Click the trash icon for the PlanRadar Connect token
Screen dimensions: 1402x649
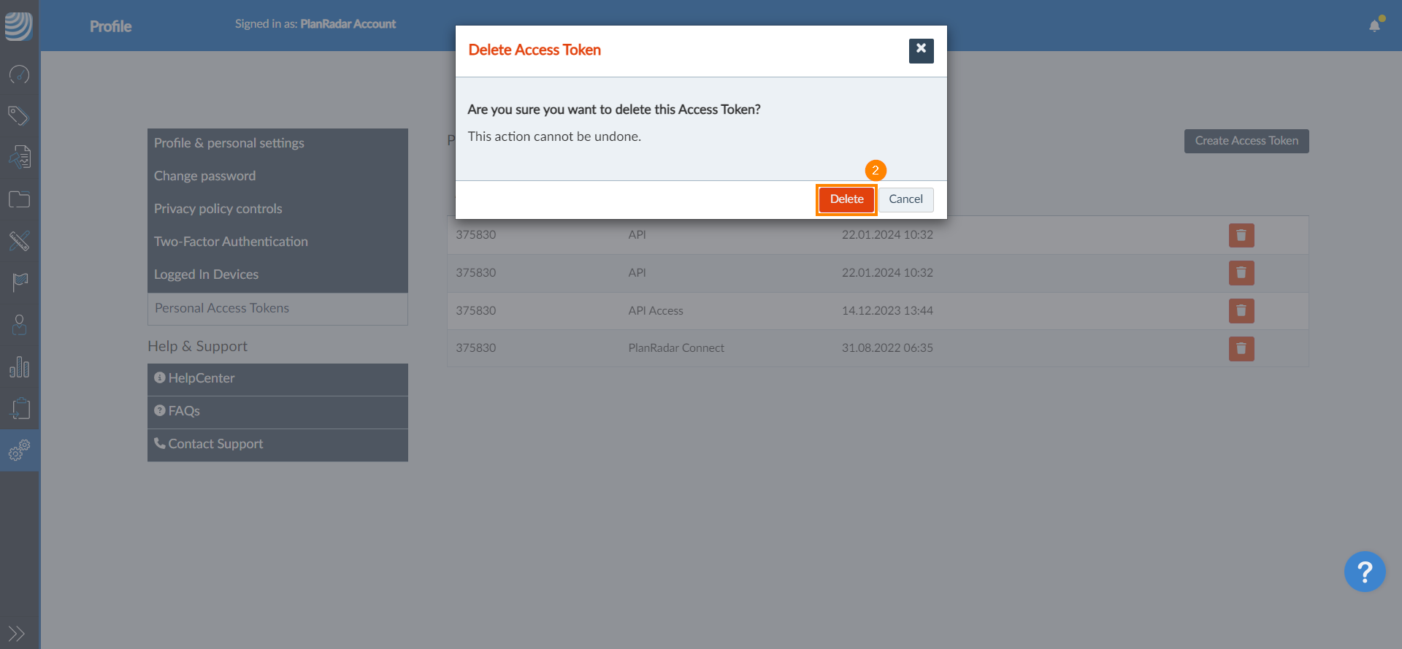[1241, 349]
